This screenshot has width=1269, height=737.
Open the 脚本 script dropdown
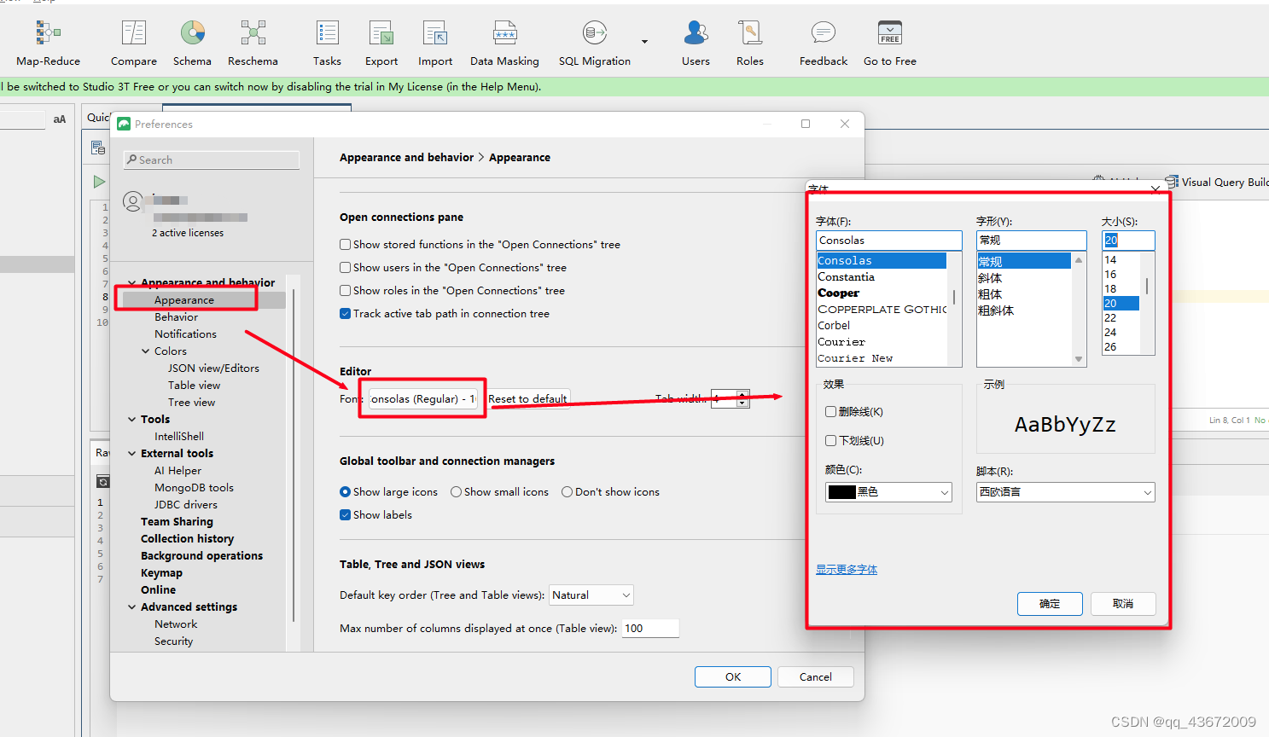1065,492
